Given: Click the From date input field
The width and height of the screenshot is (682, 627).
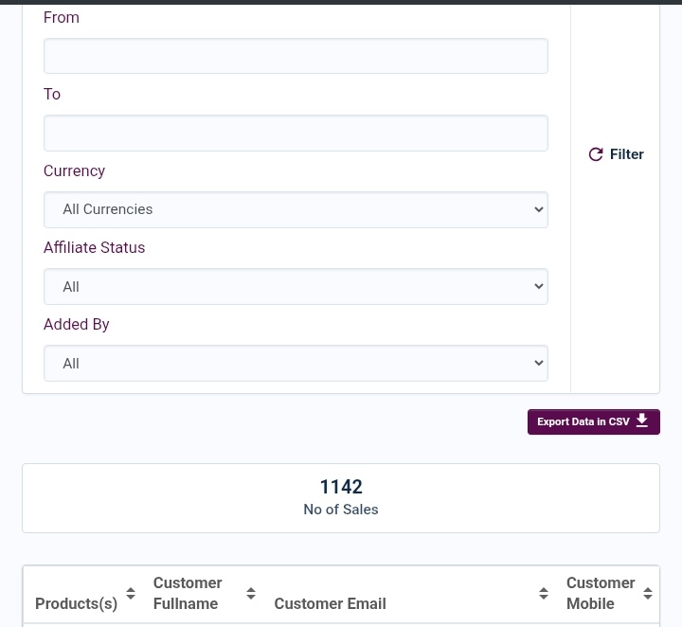Looking at the screenshot, I should (296, 56).
